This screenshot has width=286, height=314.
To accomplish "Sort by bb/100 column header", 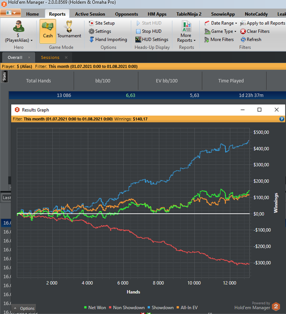I will click(x=103, y=81).
